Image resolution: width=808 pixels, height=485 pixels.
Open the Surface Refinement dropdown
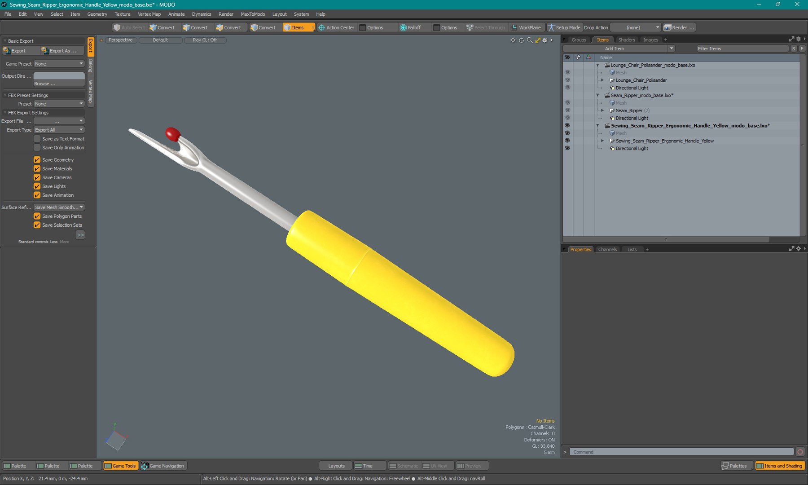click(x=59, y=207)
